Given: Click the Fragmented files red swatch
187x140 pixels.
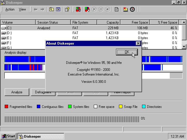Looking at the screenshot, I should [6, 106].
